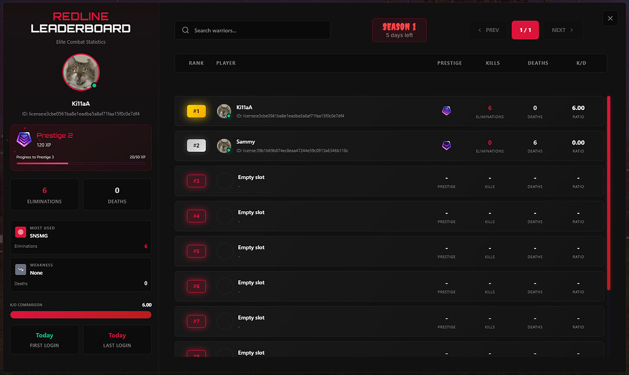Click Ki11aA's avatar in leaderboard row

click(x=224, y=111)
